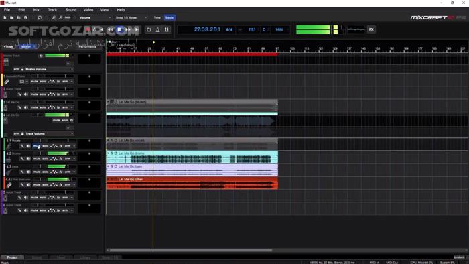Create a new project with the toolbar icon
Viewport: 469px width, 264px height.
coord(5,17)
